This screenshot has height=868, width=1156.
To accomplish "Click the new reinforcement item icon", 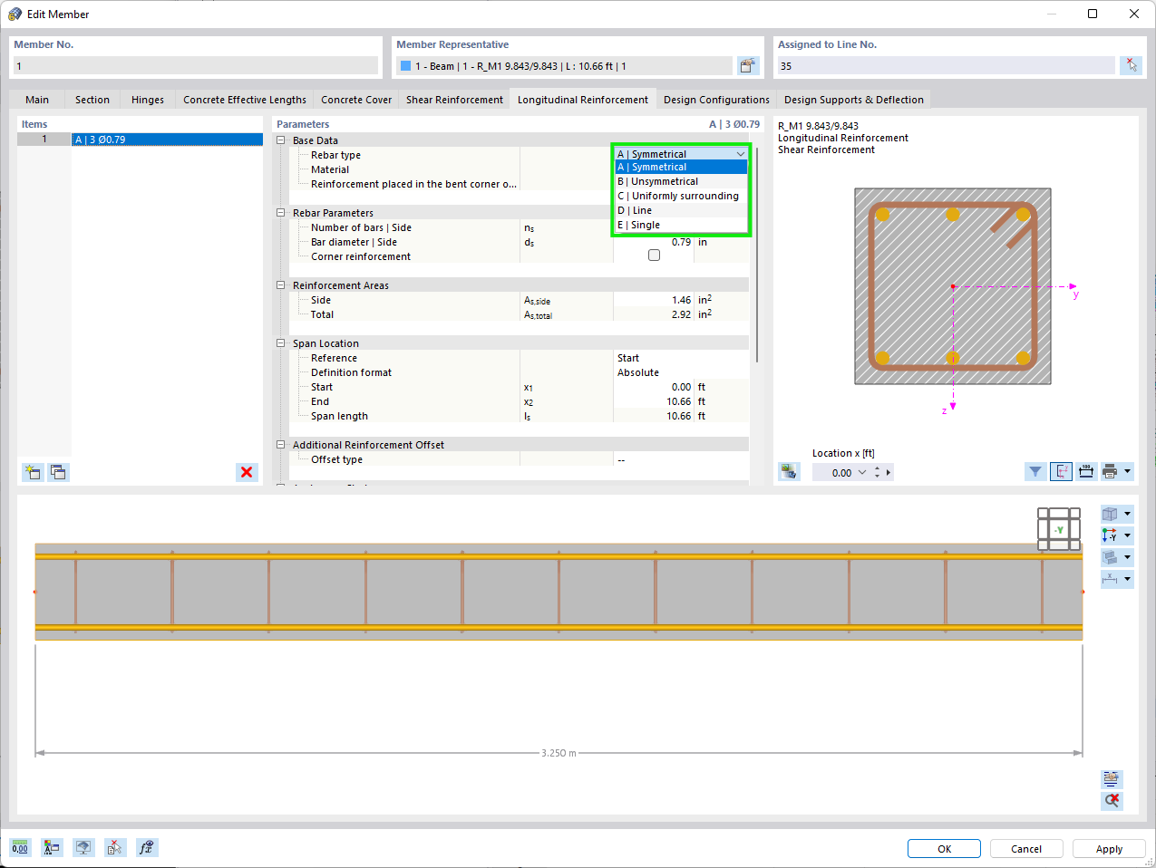I will (x=33, y=472).
